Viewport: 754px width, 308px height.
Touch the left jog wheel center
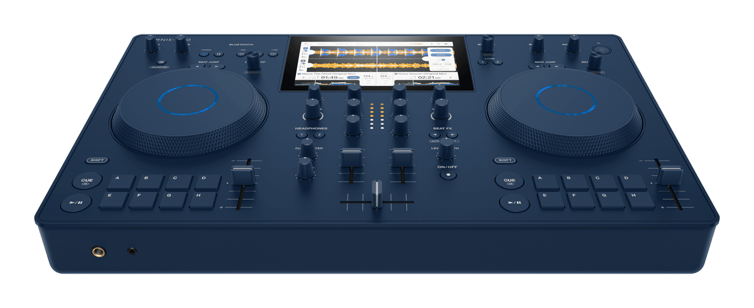pos(187,100)
